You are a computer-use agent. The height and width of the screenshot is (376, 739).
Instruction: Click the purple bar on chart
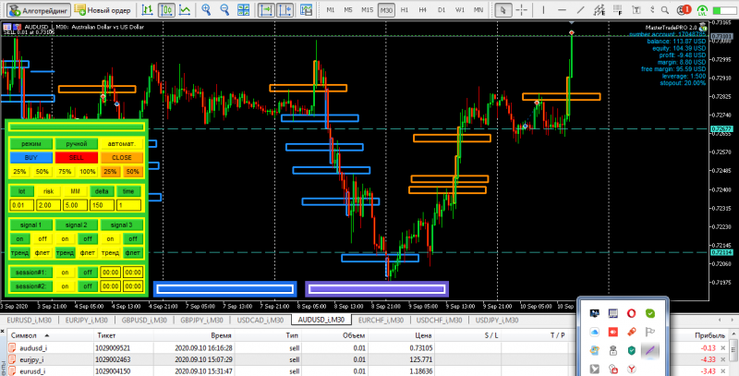(377, 289)
